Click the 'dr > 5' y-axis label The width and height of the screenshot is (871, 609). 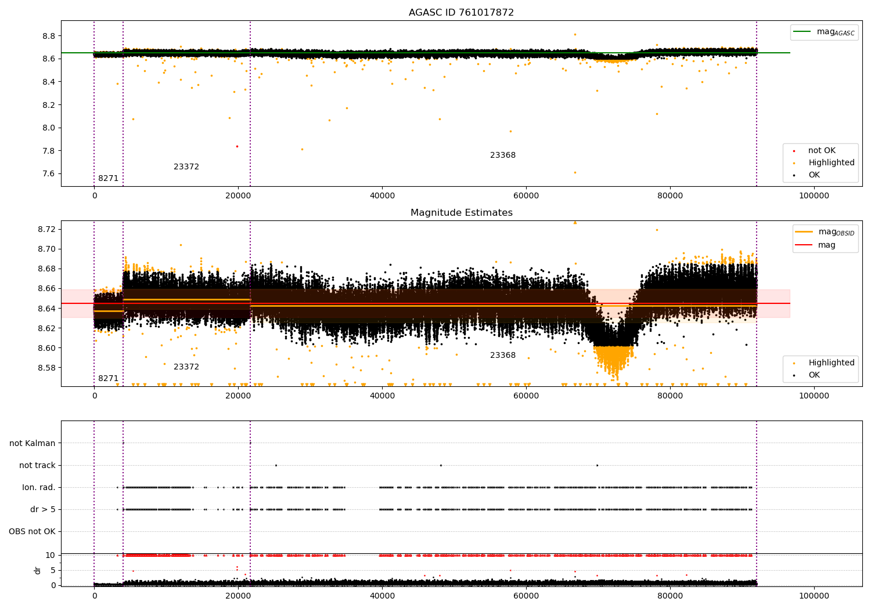point(43,509)
